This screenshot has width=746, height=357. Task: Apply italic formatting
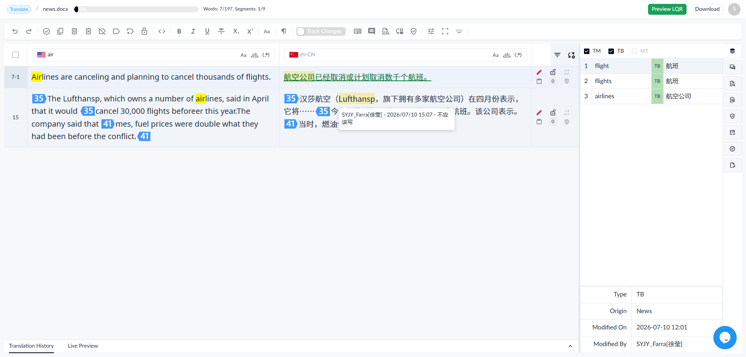pyautogui.click(x=193, y=31)
